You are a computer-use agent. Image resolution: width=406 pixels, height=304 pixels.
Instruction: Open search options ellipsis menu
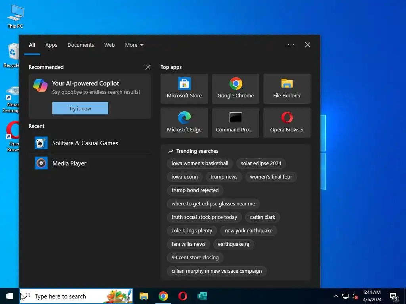coord(291,45)
